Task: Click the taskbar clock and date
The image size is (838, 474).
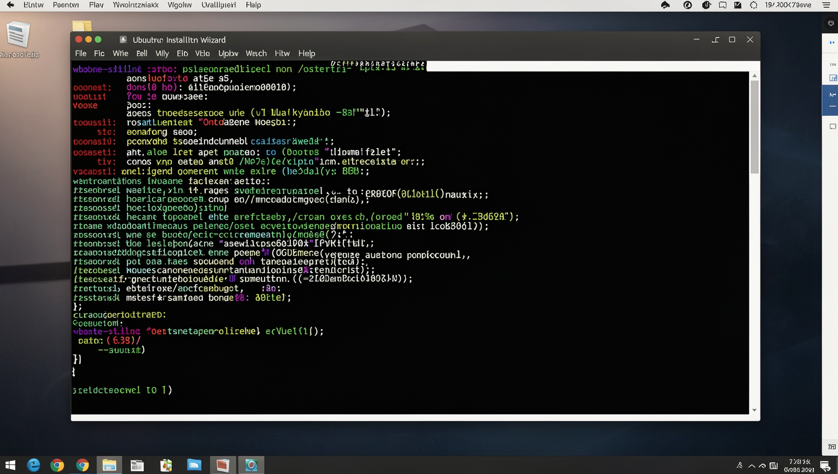Action: 799,466
